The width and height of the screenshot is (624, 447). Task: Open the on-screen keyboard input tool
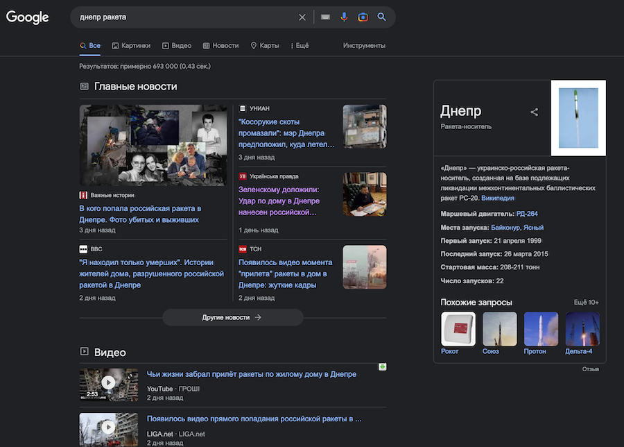[325, 17]
